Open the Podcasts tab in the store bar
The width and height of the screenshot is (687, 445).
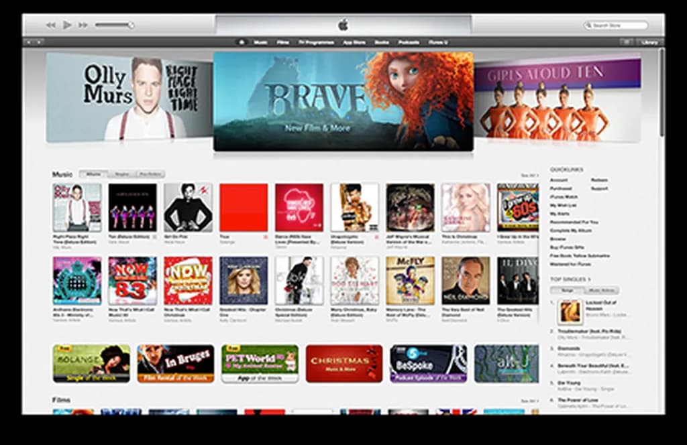[x=409, y=42]
